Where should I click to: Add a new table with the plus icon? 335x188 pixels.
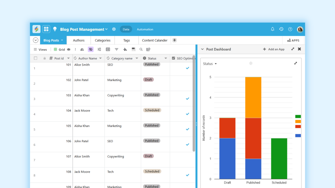pyautogui.click(x=174, y=40)
